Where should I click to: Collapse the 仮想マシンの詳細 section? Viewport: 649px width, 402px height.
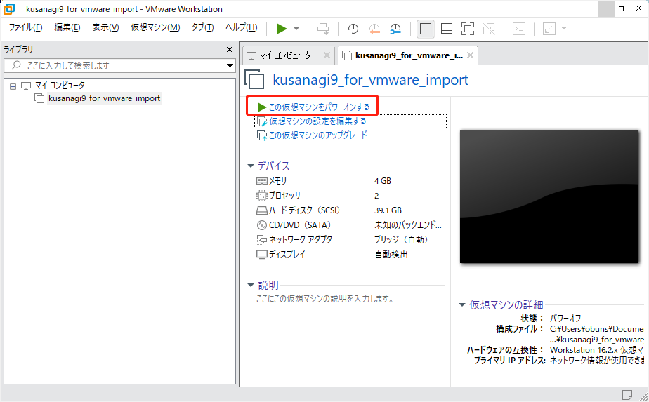[462, 304]
